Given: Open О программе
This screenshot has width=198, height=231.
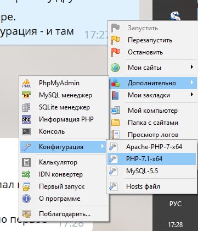Looking at the screenshot, I should click(64, 199).
